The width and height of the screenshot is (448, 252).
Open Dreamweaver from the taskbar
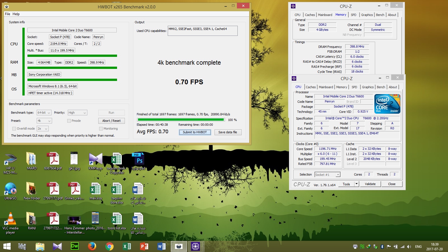(75, 246)
